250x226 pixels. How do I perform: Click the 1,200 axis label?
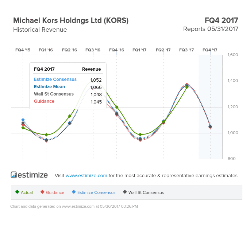pyautogui.click(x=233, y=107)
